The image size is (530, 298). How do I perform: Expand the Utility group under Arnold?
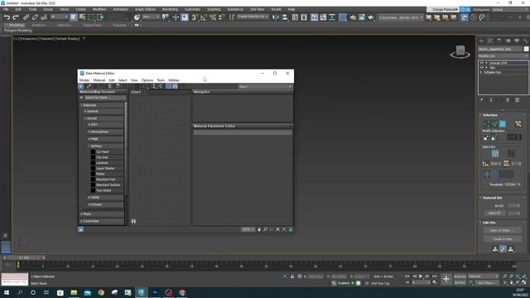click(x=105, y=197)
